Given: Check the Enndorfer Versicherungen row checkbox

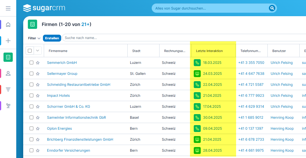Looking at the screenshot, I should (31, 150).
